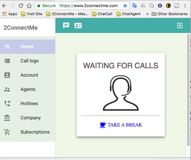This screenshot has height=160, width=191.
Task: Open Chrome three-dot menu
Action: point(185,6)
